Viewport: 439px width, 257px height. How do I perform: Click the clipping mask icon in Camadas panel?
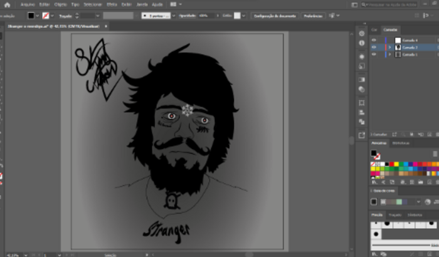pyautogui.click(x=412, y=135)
